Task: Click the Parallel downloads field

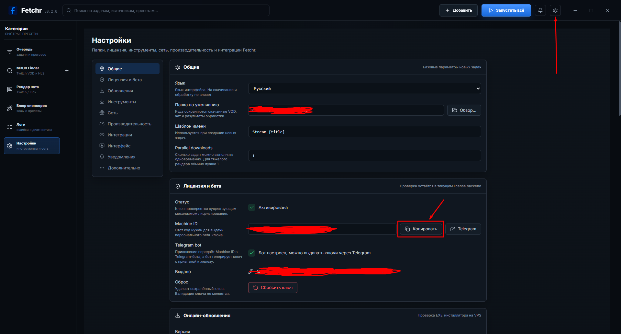Action: (364, 155)
